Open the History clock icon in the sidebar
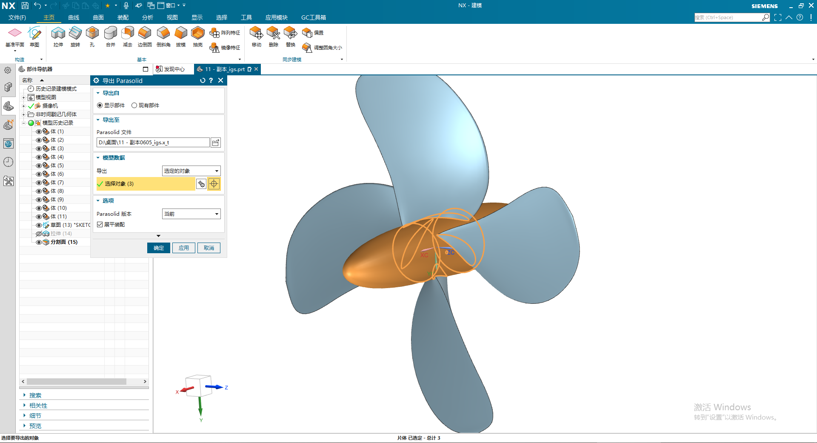This screenshot has width=817, height=443. point(9,162)
